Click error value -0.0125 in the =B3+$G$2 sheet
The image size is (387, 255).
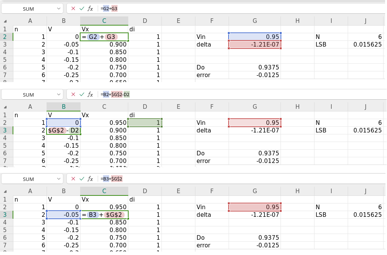point(255,245)
